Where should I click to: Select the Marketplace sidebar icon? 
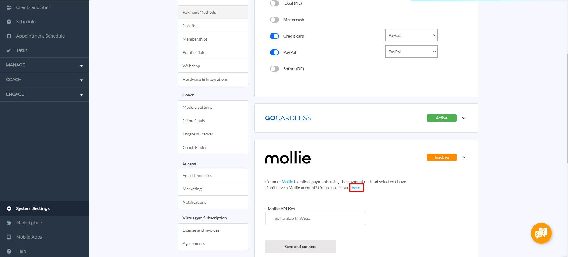pyautogui.click(x=9, y=222)
